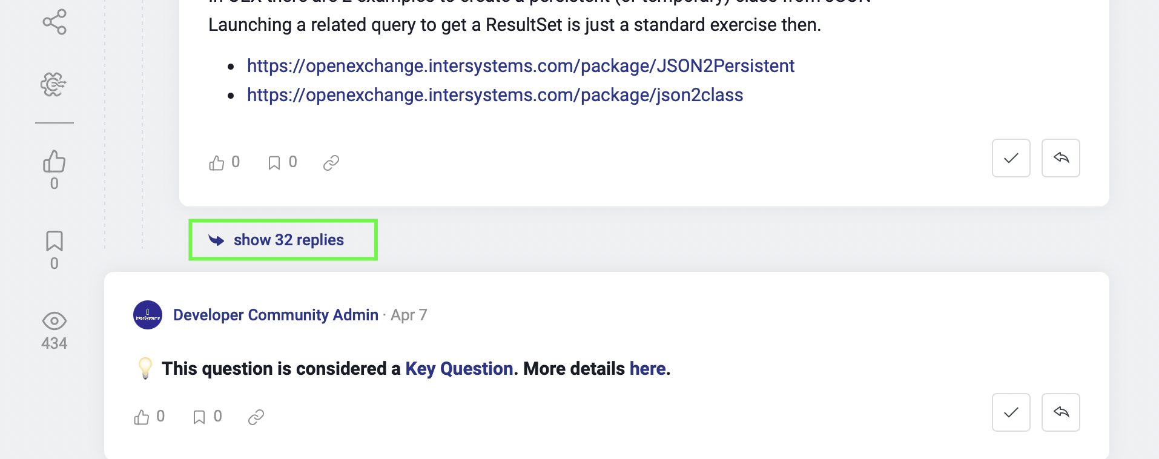1159x459 pixels.
Task: Expand the show 32 replies thread
Action: click(283, 240)
